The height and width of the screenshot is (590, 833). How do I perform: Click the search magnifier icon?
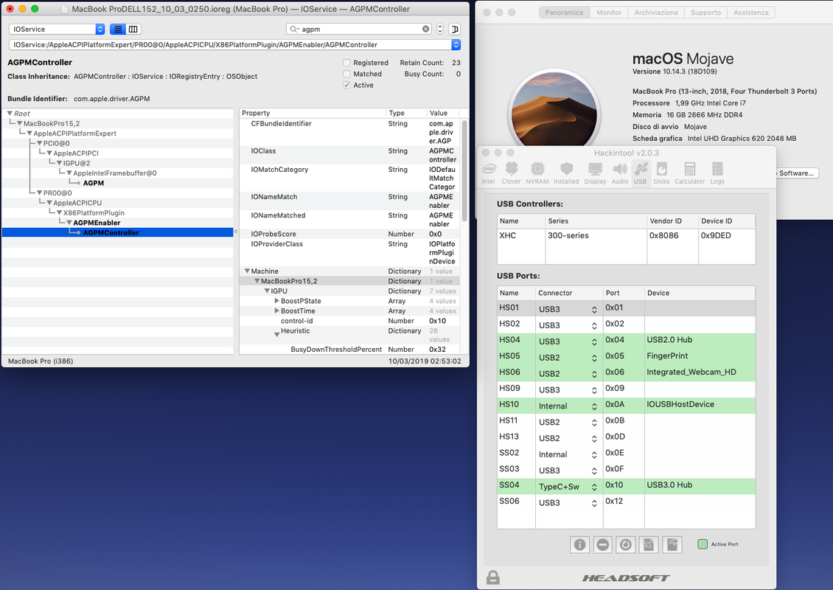pyautogui.click(x=294, y=29)
